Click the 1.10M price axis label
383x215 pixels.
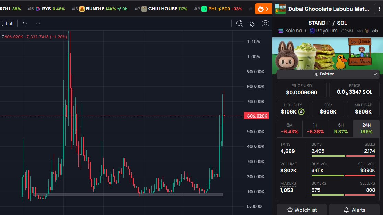[254, 41]
